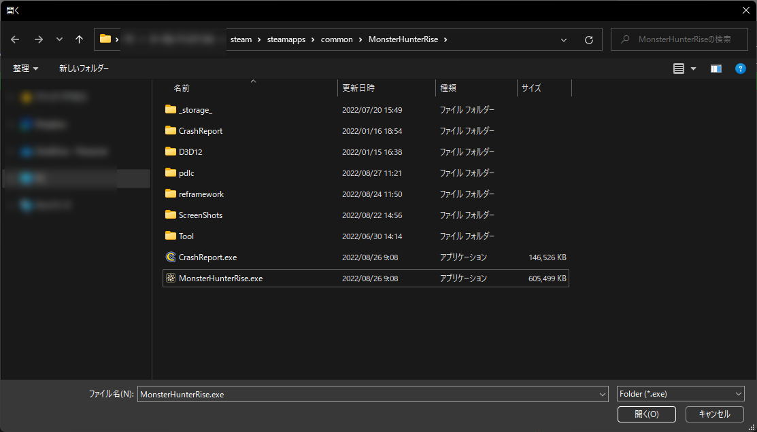Focus the MonsterHunterRise search box
The width and height of the screenshot is (757, 432).
679,39
